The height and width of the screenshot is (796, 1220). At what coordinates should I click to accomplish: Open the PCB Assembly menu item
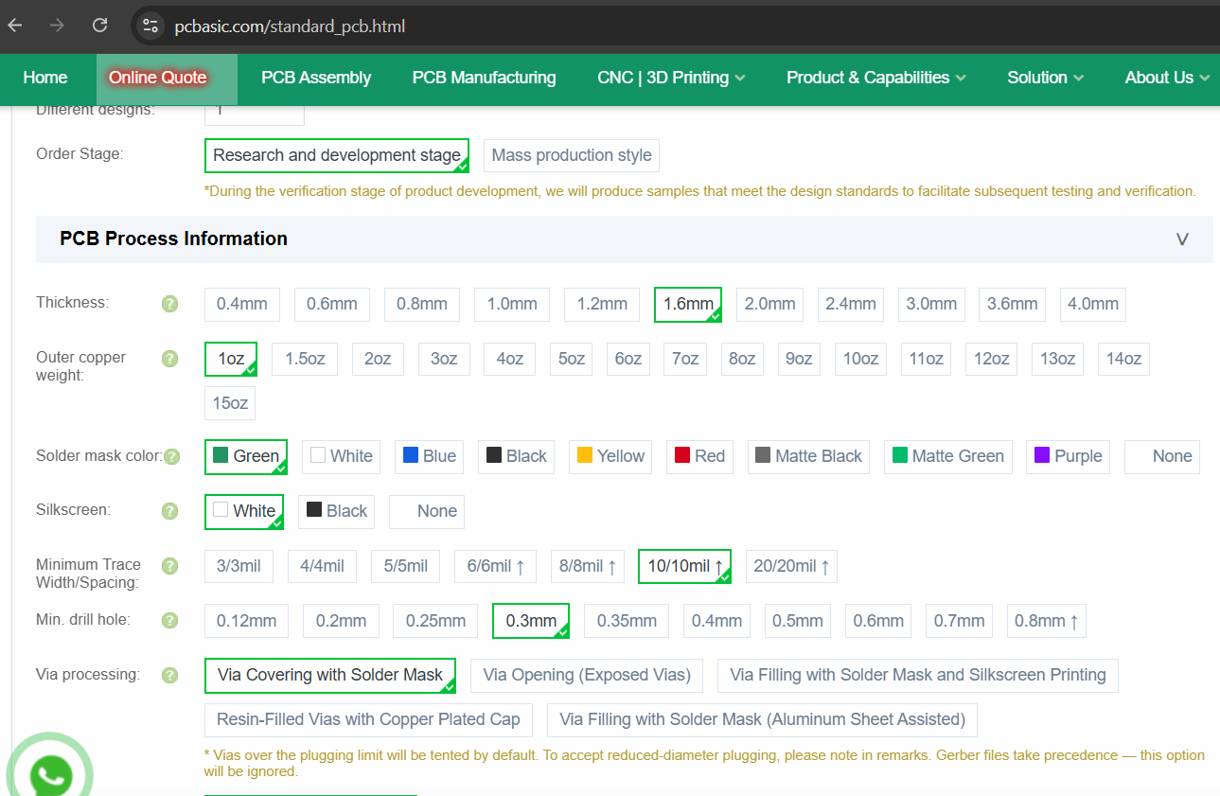point(316,79)
